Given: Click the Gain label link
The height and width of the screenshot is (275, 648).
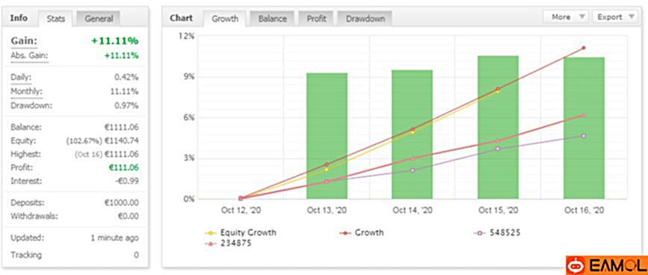Looking at the screenshot, I should [24, 41].
